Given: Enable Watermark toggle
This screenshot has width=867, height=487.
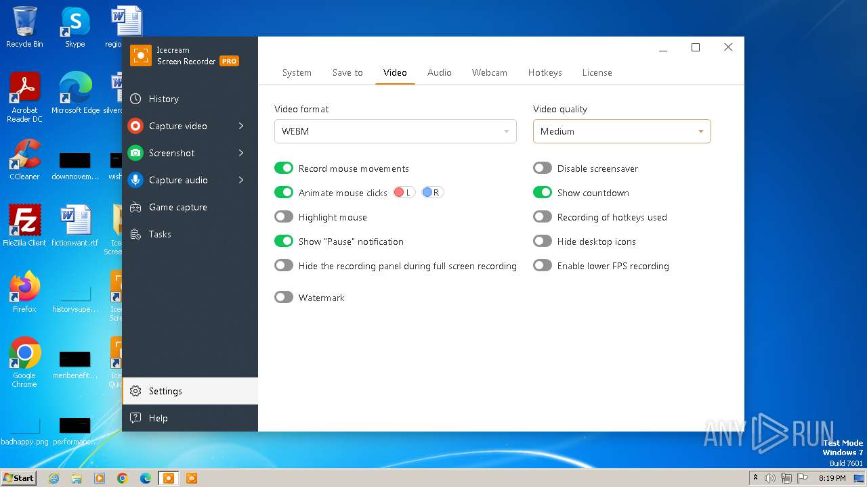Looking at the screenshot, I should point(284,298).
